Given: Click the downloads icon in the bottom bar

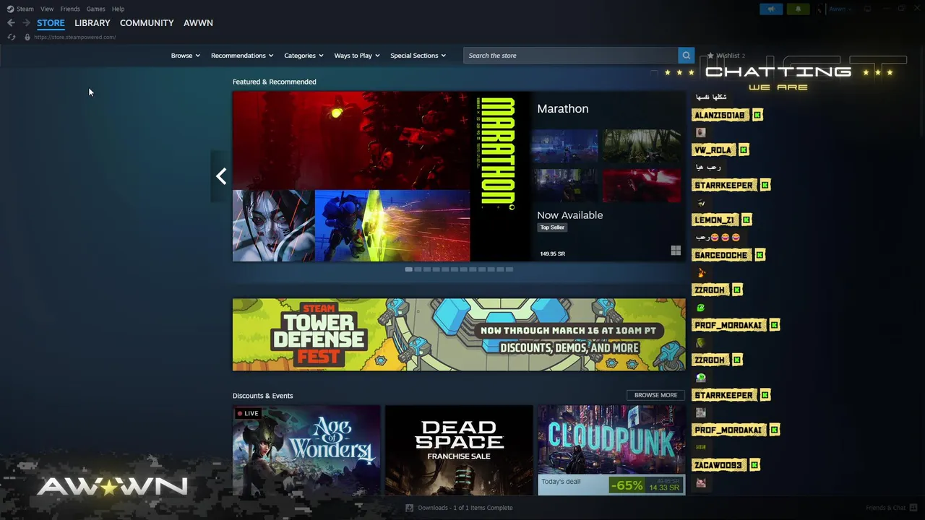Looking at the screenshot, I should click(x=410, y=508).
